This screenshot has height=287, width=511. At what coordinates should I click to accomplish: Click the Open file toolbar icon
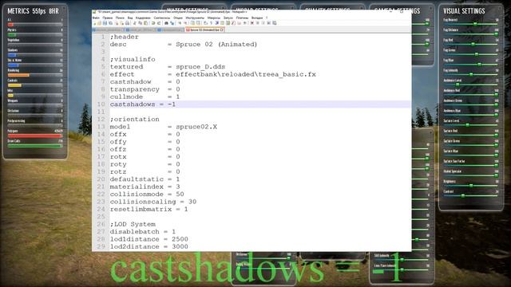click(99, 23)
